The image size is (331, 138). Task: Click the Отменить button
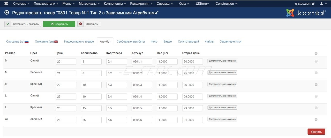click(89, 24)
